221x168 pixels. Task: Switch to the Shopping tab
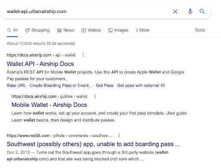pos(38,30)
